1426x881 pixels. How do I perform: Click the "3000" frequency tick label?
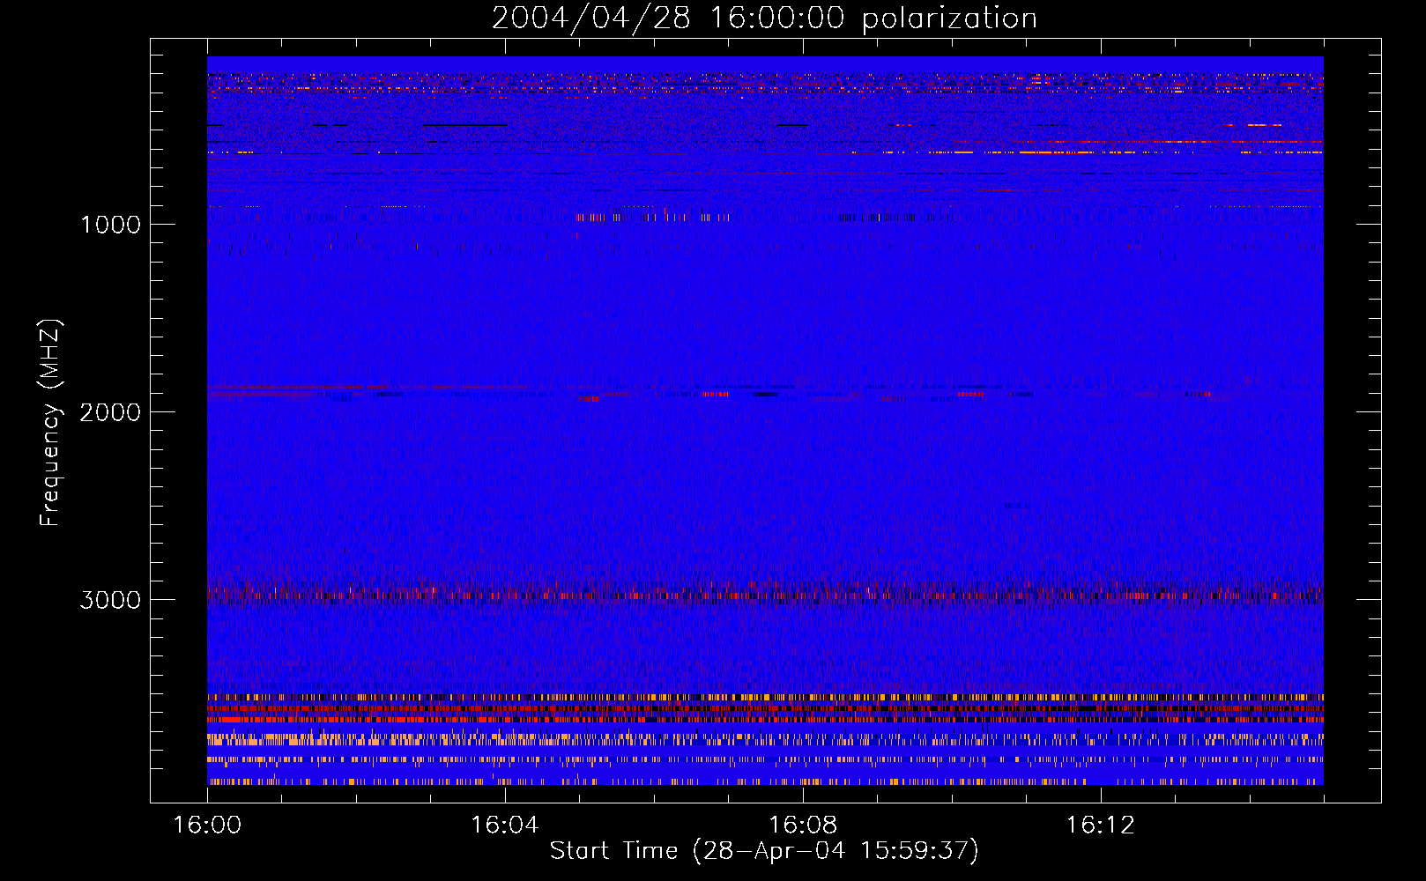(x=110, y=600)
